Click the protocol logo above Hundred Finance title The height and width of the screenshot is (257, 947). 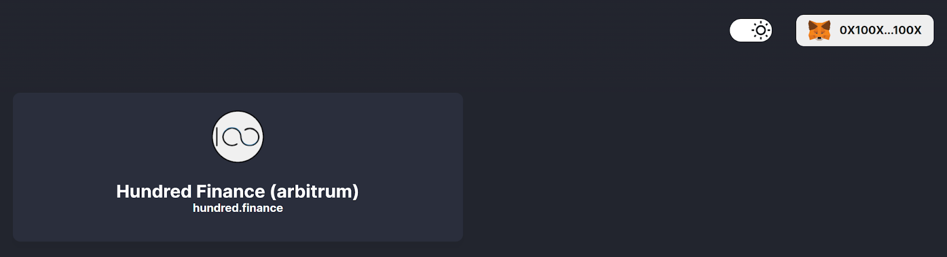238,136
